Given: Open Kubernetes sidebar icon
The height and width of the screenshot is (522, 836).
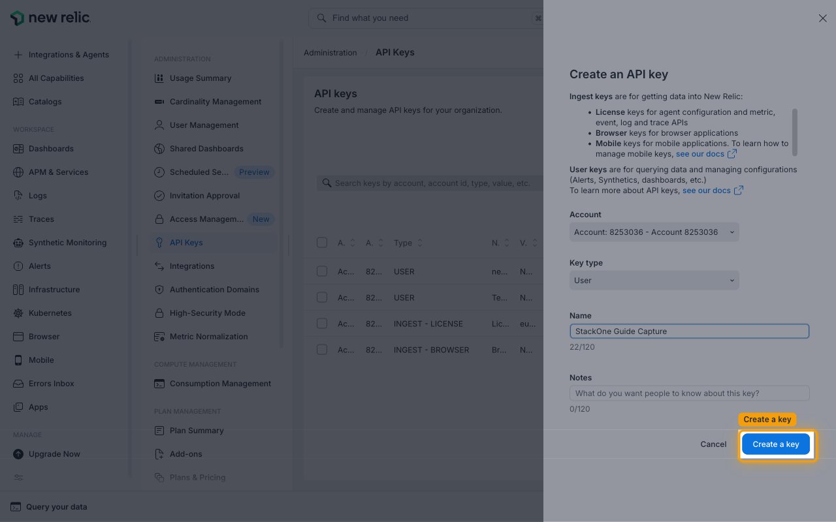Looking at the screenshot, I should (x=18, y=313).
